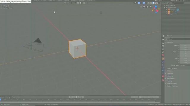
Task: Toggle auto keying record button in timeline
Action: tap(69, 97)
